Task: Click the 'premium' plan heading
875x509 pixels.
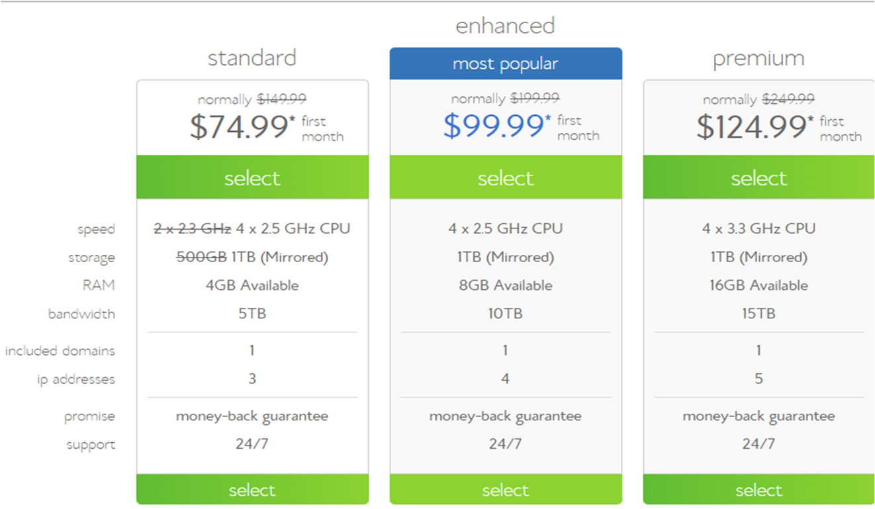Action: pos(759,58)
